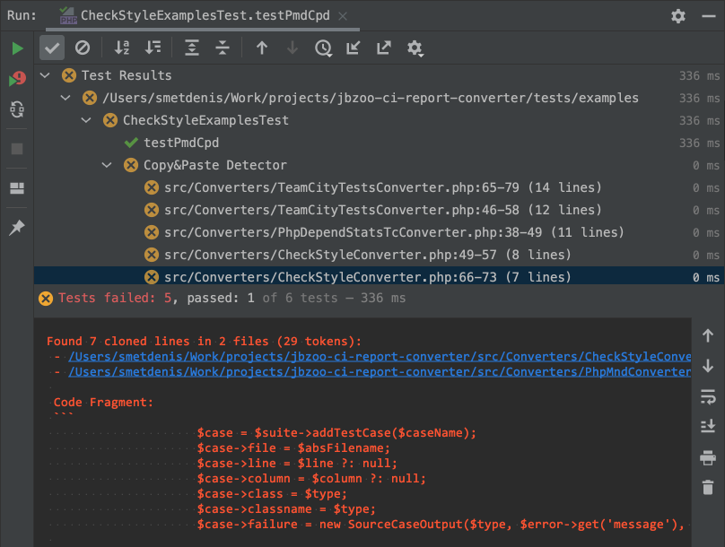Open test runner settings gear in toolbar
The image size is (725, 547).
pyautogui.click(x=415, y=48)
